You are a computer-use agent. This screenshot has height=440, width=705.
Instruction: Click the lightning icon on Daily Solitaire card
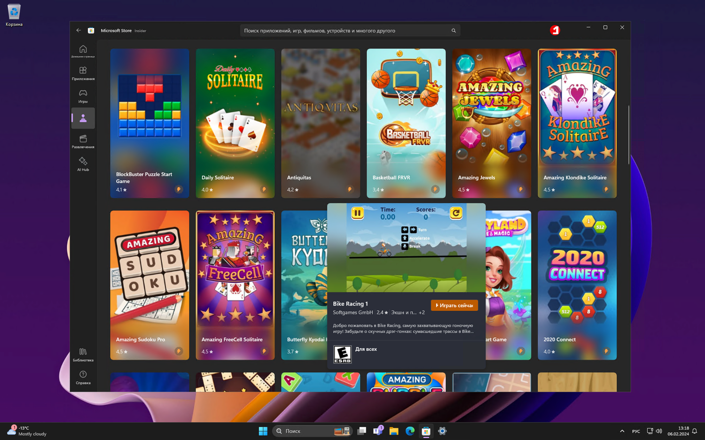(264, 189)
